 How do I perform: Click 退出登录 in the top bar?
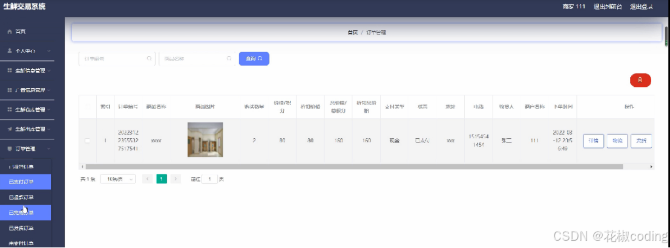pos(642,7)
